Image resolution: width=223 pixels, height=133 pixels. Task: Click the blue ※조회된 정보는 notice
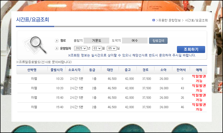coord(132,55)
